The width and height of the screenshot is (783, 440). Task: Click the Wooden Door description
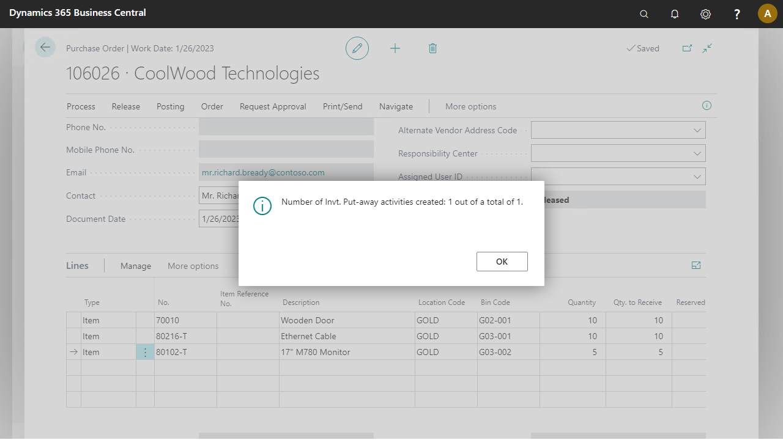(x=308, y=320)
